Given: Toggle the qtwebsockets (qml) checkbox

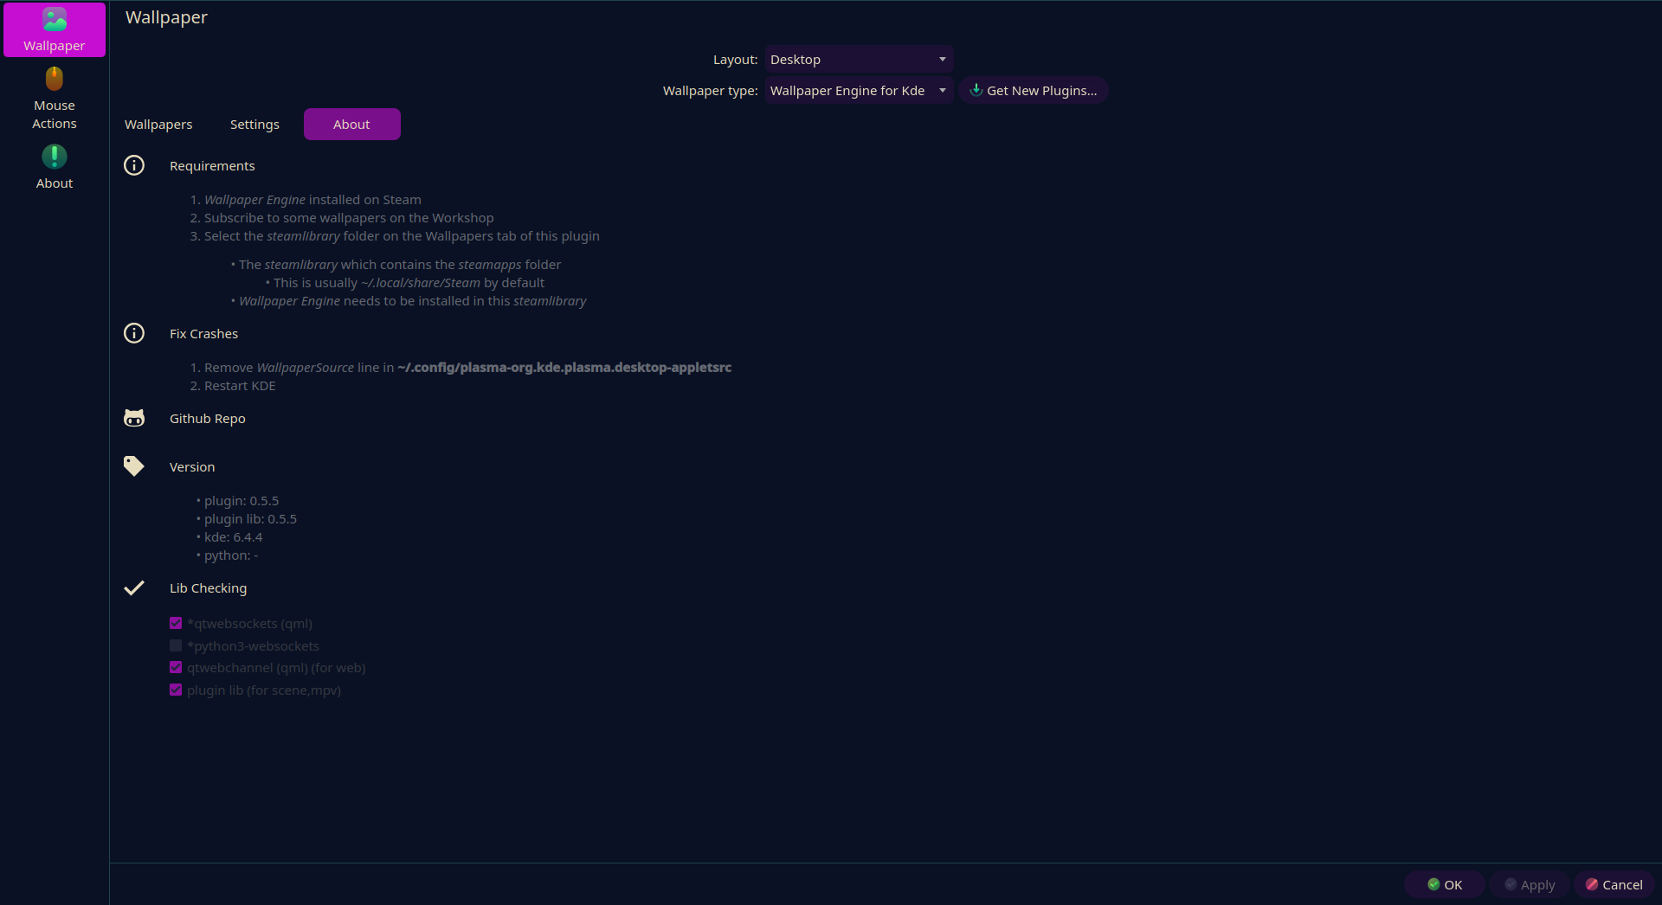Looking at the screenshot, I should point(176,623).
